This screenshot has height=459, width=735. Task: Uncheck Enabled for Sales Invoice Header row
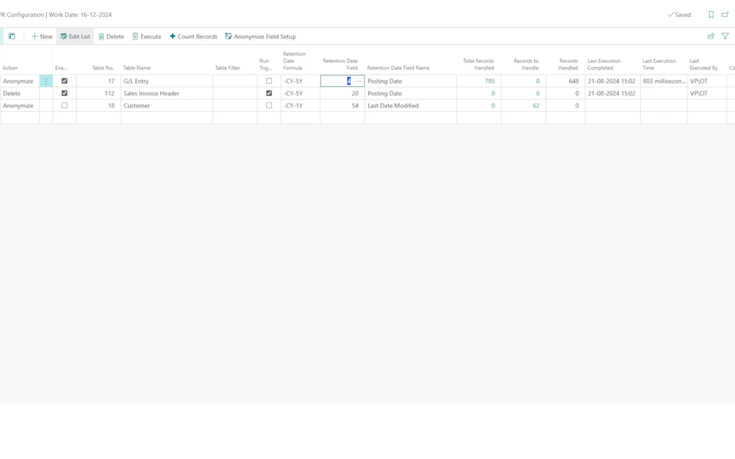pos(64,93)
